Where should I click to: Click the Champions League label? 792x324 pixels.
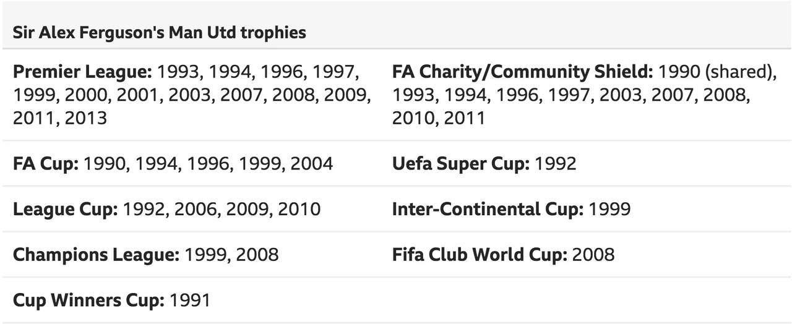coord(96,254)
